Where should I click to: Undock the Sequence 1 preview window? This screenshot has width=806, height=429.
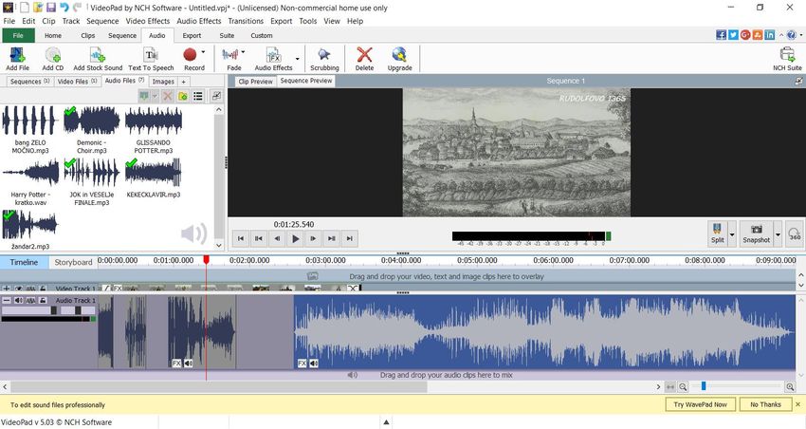pyautogui.click(x=798, y=81)
